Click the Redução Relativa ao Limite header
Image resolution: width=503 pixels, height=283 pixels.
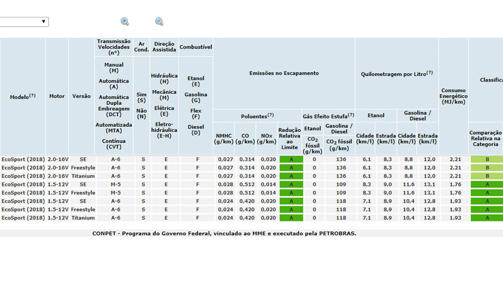coord(289,139)
